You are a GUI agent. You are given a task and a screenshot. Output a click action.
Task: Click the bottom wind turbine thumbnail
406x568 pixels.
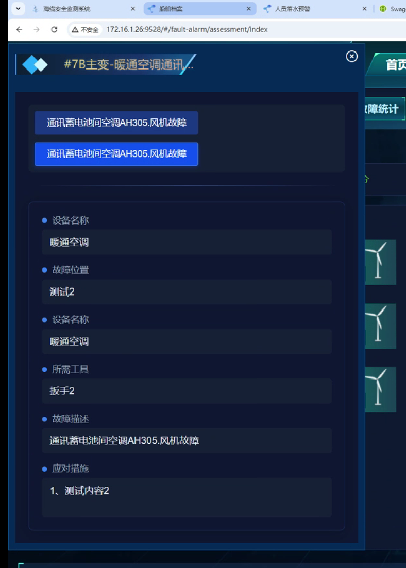point(380,389)
